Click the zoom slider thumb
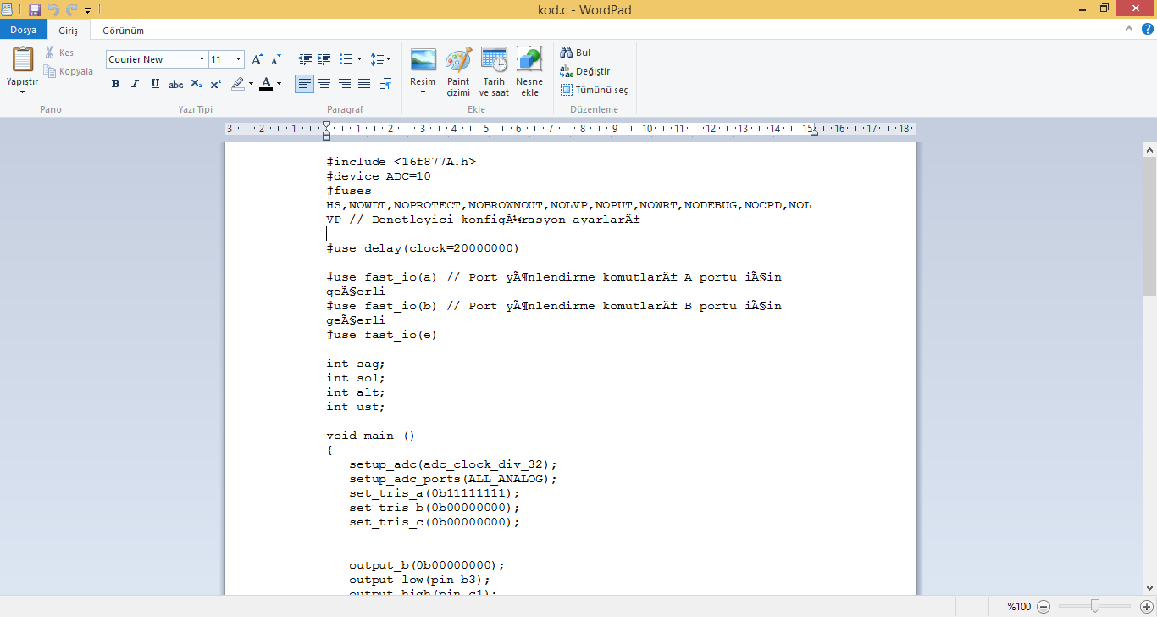Screen dimensions: 1157x617 point(1095,606)
